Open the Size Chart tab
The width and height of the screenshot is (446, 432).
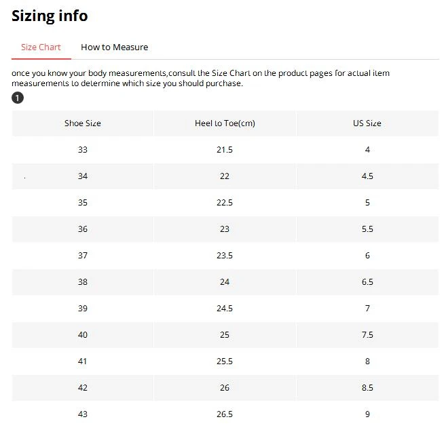pos(41,47)
